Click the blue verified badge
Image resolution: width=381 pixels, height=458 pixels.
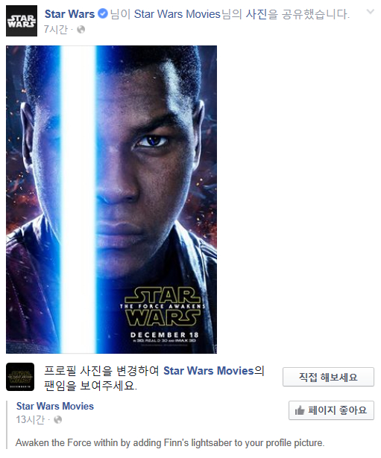coord(102,13)
